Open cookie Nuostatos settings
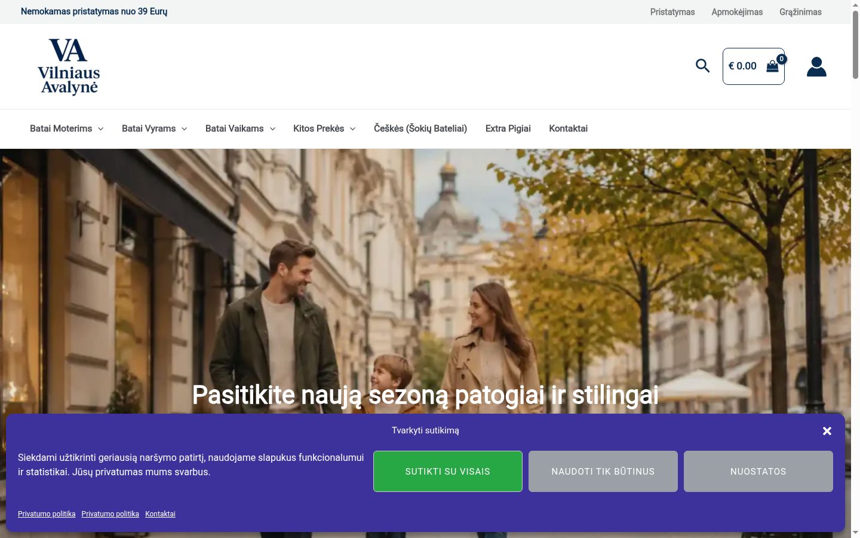Image resolution: width=860 pixels, height=538 pixels. [x=758, y=472]
